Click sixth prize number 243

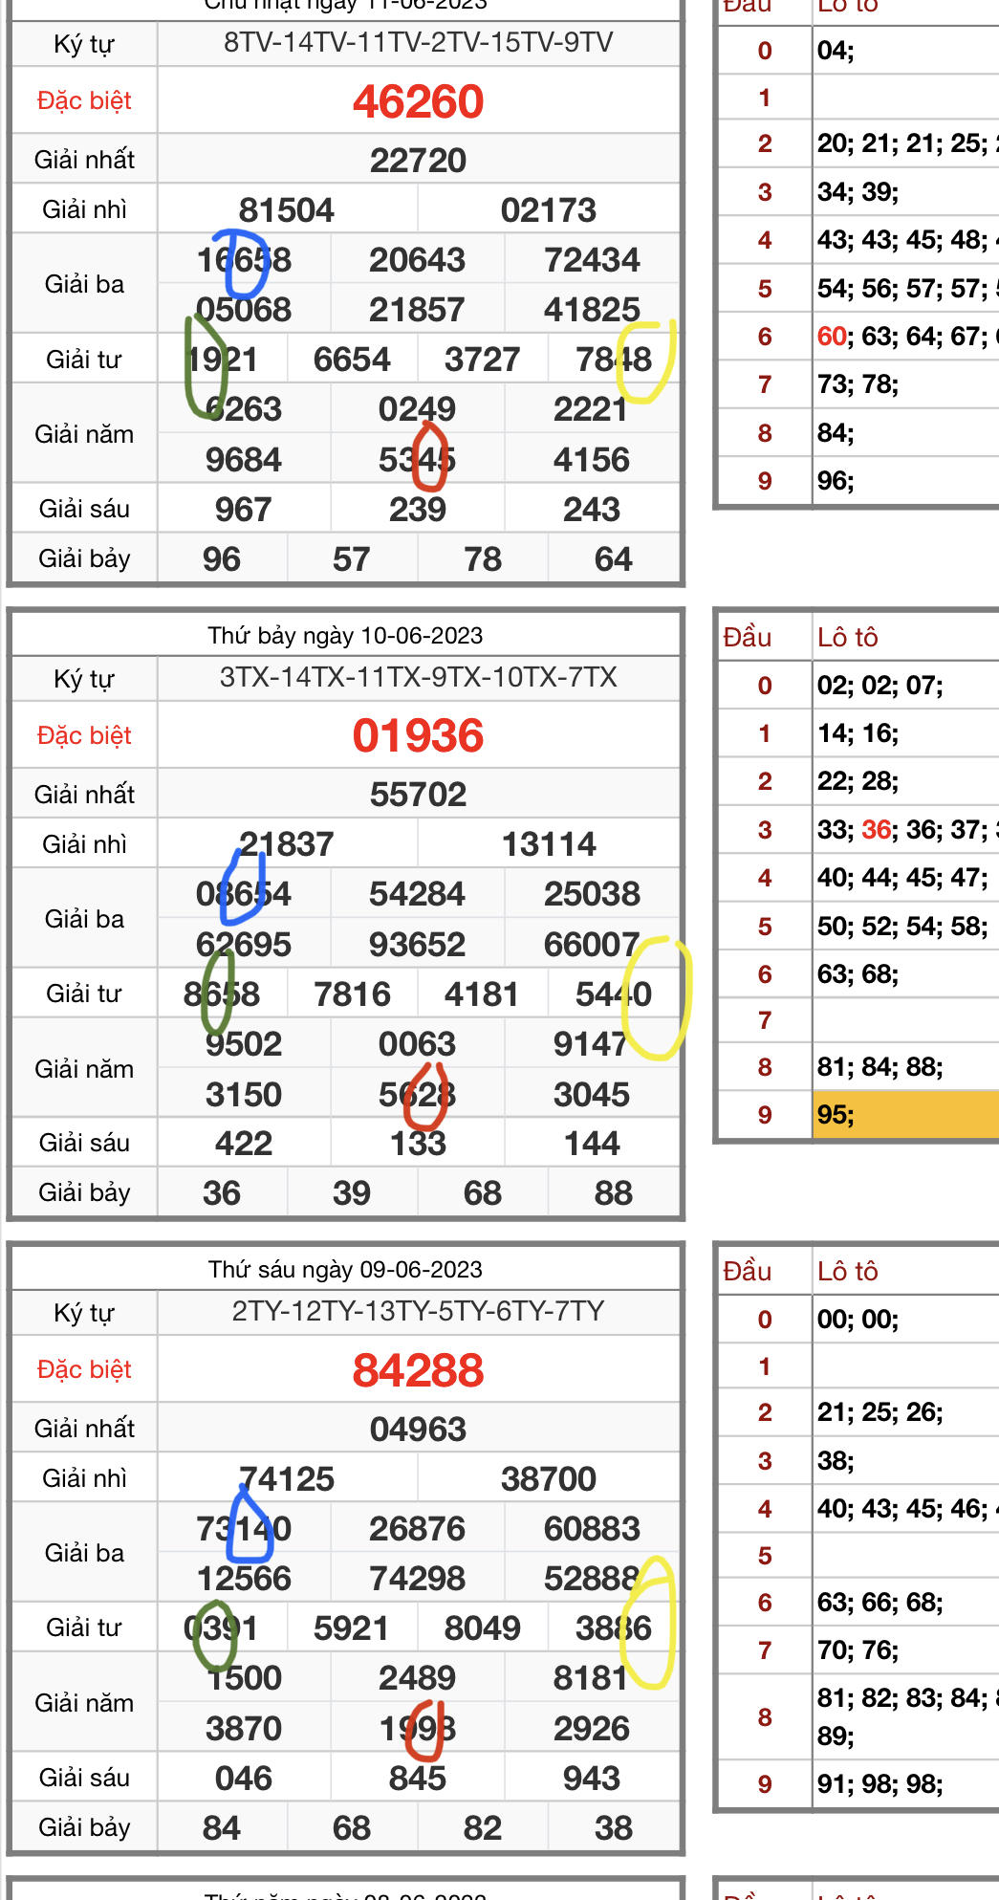pos(592,509)
